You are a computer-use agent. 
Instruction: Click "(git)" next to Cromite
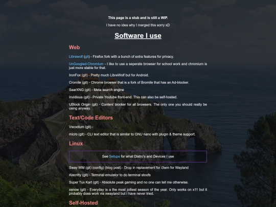pyautogui.click(x=85, y=83)
